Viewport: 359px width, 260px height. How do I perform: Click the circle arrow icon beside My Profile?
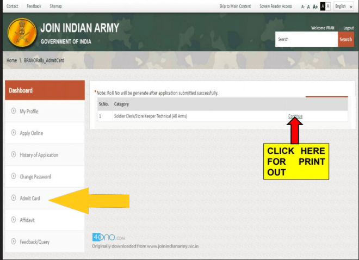click(14, 111)
